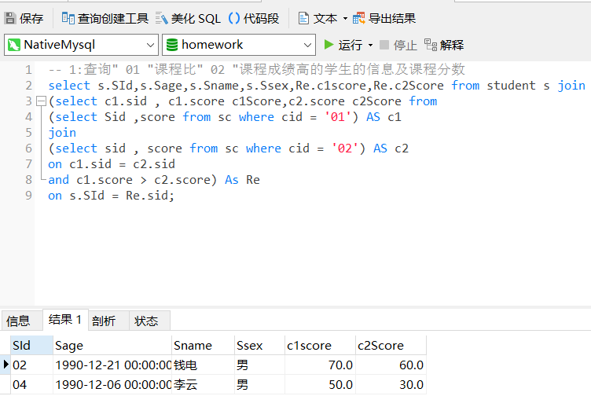Click the c1score value 70.0

tap(320, 365)
